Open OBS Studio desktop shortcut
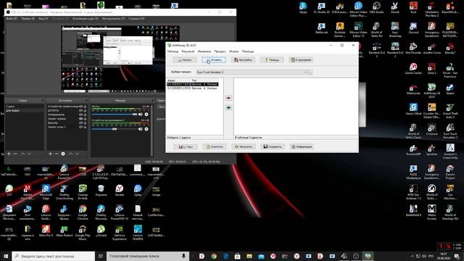 pos(377,7)
